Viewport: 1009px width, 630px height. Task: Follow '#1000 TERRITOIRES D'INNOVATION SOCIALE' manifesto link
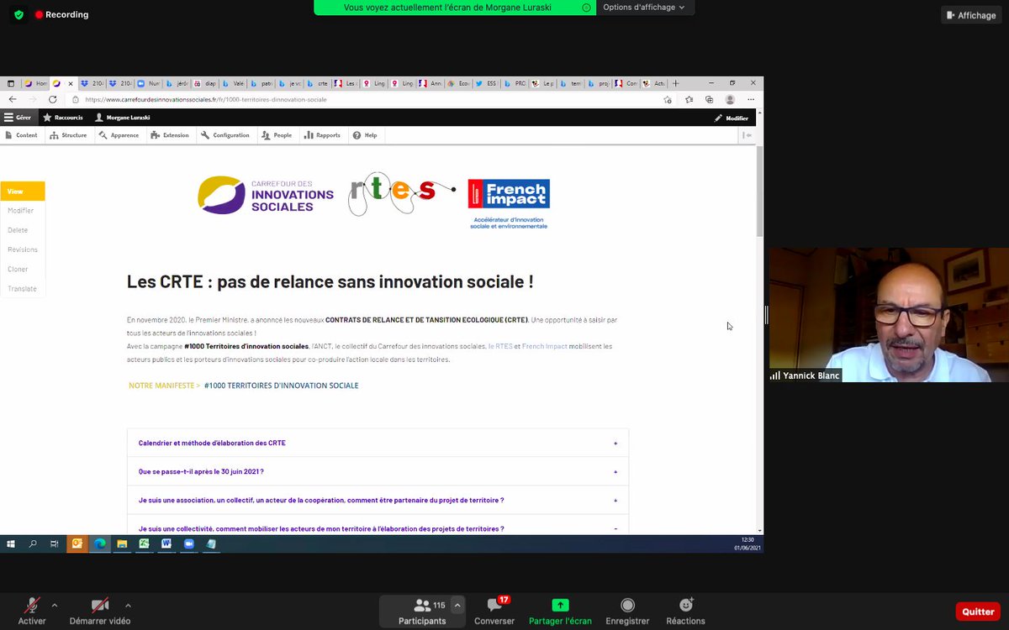pyautogui.click(x=281, y=386)
